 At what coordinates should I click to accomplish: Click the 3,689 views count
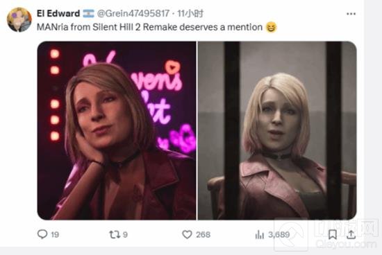click(x=279, y=235)
